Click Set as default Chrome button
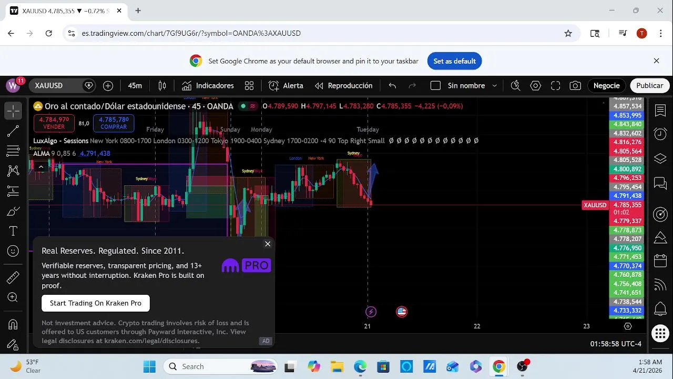673x379 pixels. coord(454,61)
